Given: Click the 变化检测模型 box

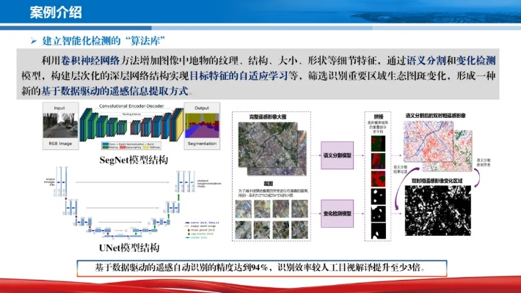Looking at the screenshot, I should click(337, 214).
